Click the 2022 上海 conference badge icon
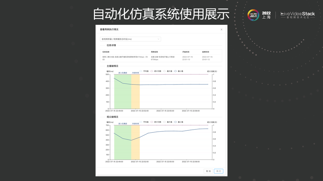Image resolution: width=323 pixels, height=181 pixels. point(253,15)
